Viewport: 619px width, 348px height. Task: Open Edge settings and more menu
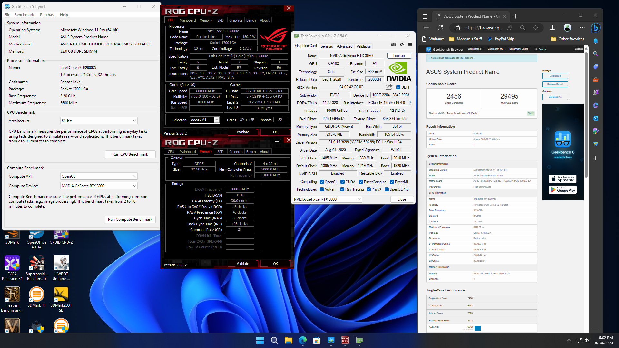(x=582, y=28)
